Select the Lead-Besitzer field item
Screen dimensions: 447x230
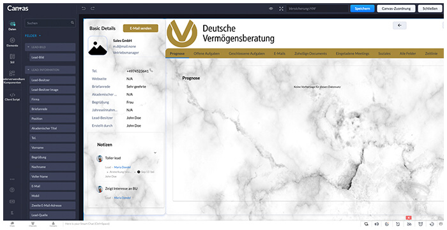(52, 80)
